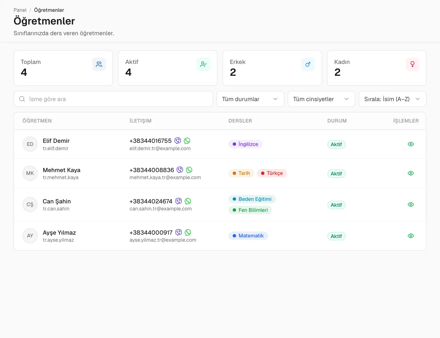This screenshot has width=440, height=338.
Task: Click email mehmet.kaya.tr@example.com
Action: coord(165,177)
